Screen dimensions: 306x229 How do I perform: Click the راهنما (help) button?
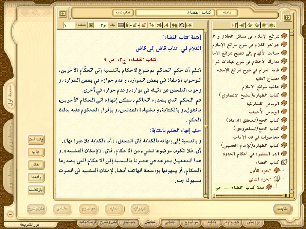[x=36, y=177]
